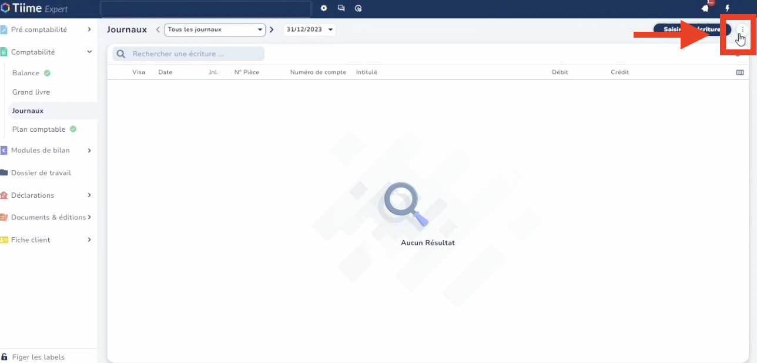
Task: Toggle Figer les labels
Action: (x=38, y=357)
